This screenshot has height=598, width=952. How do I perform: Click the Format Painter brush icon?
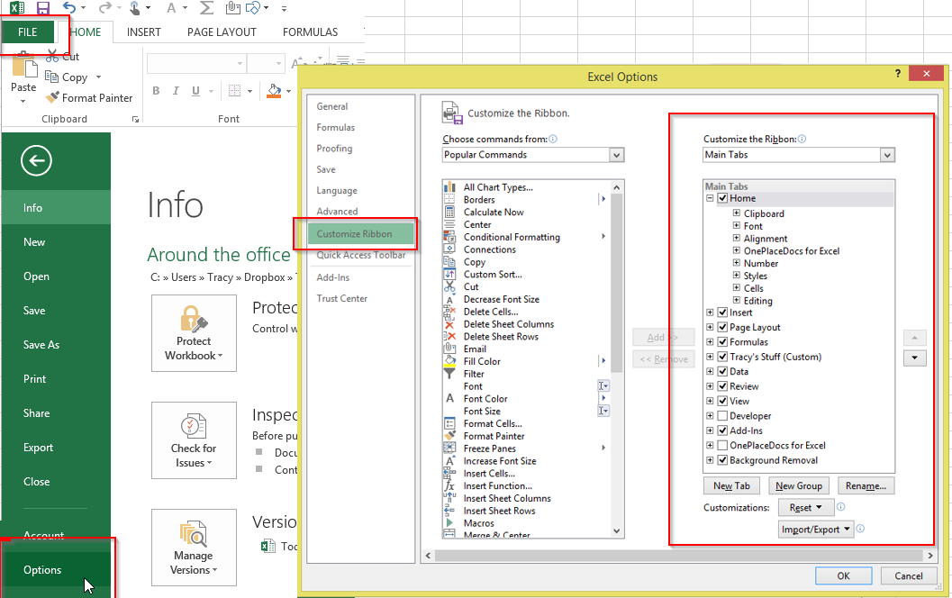(x=53, y=97)
